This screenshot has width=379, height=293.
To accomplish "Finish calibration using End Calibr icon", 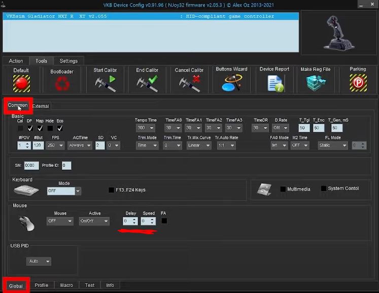I will [x=147, y=84].
